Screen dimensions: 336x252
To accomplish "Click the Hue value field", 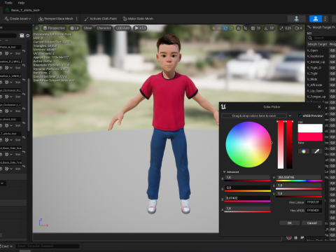I will (x=299, y=177).
